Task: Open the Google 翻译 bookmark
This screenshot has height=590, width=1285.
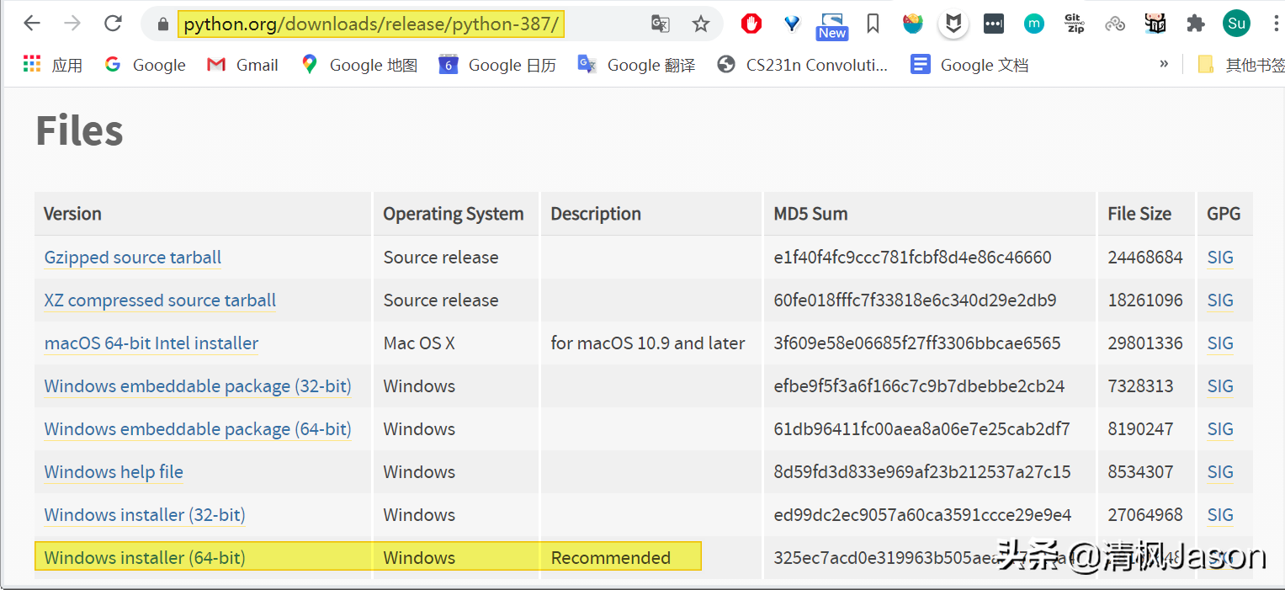Action: [636, 65]
